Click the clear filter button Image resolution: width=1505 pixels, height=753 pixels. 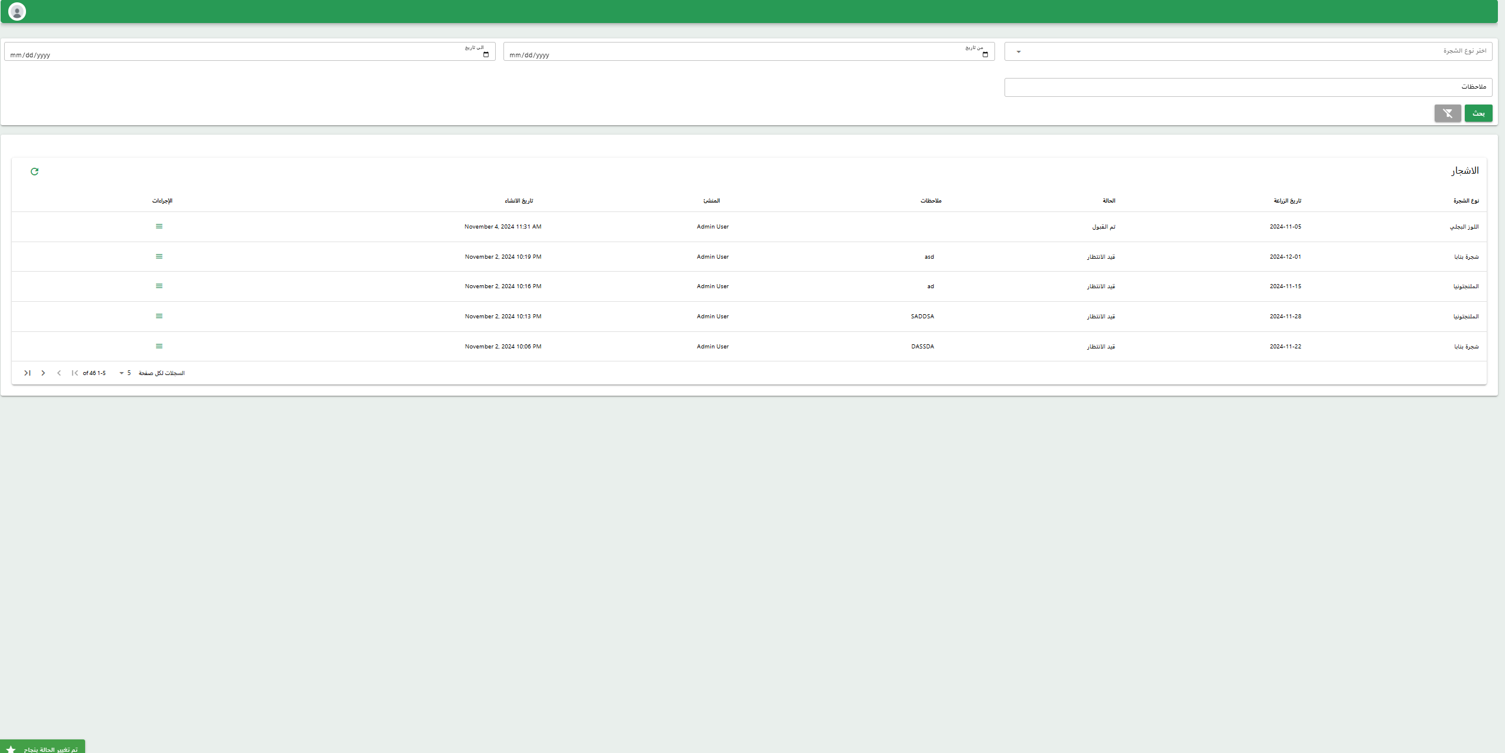[1447, 113]
